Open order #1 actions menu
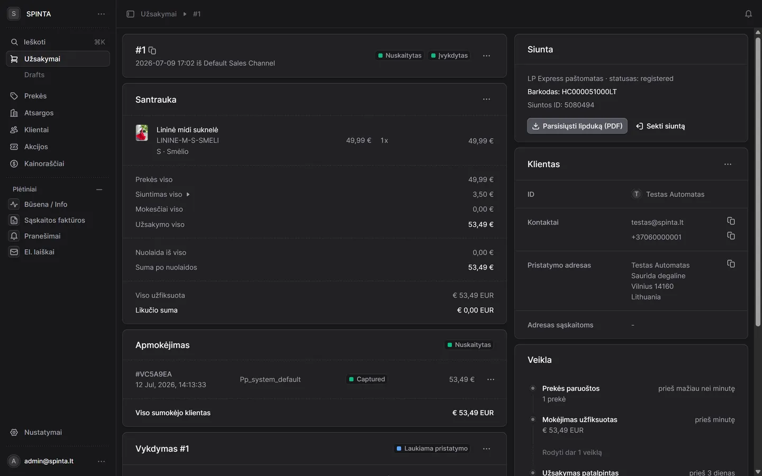The height and width of the screenshot is (476, 762). tap(486, 56)
